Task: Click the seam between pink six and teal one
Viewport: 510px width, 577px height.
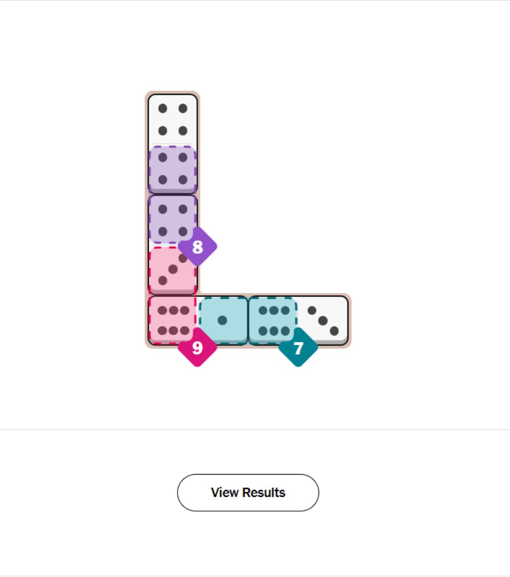Action: point(198,320)
